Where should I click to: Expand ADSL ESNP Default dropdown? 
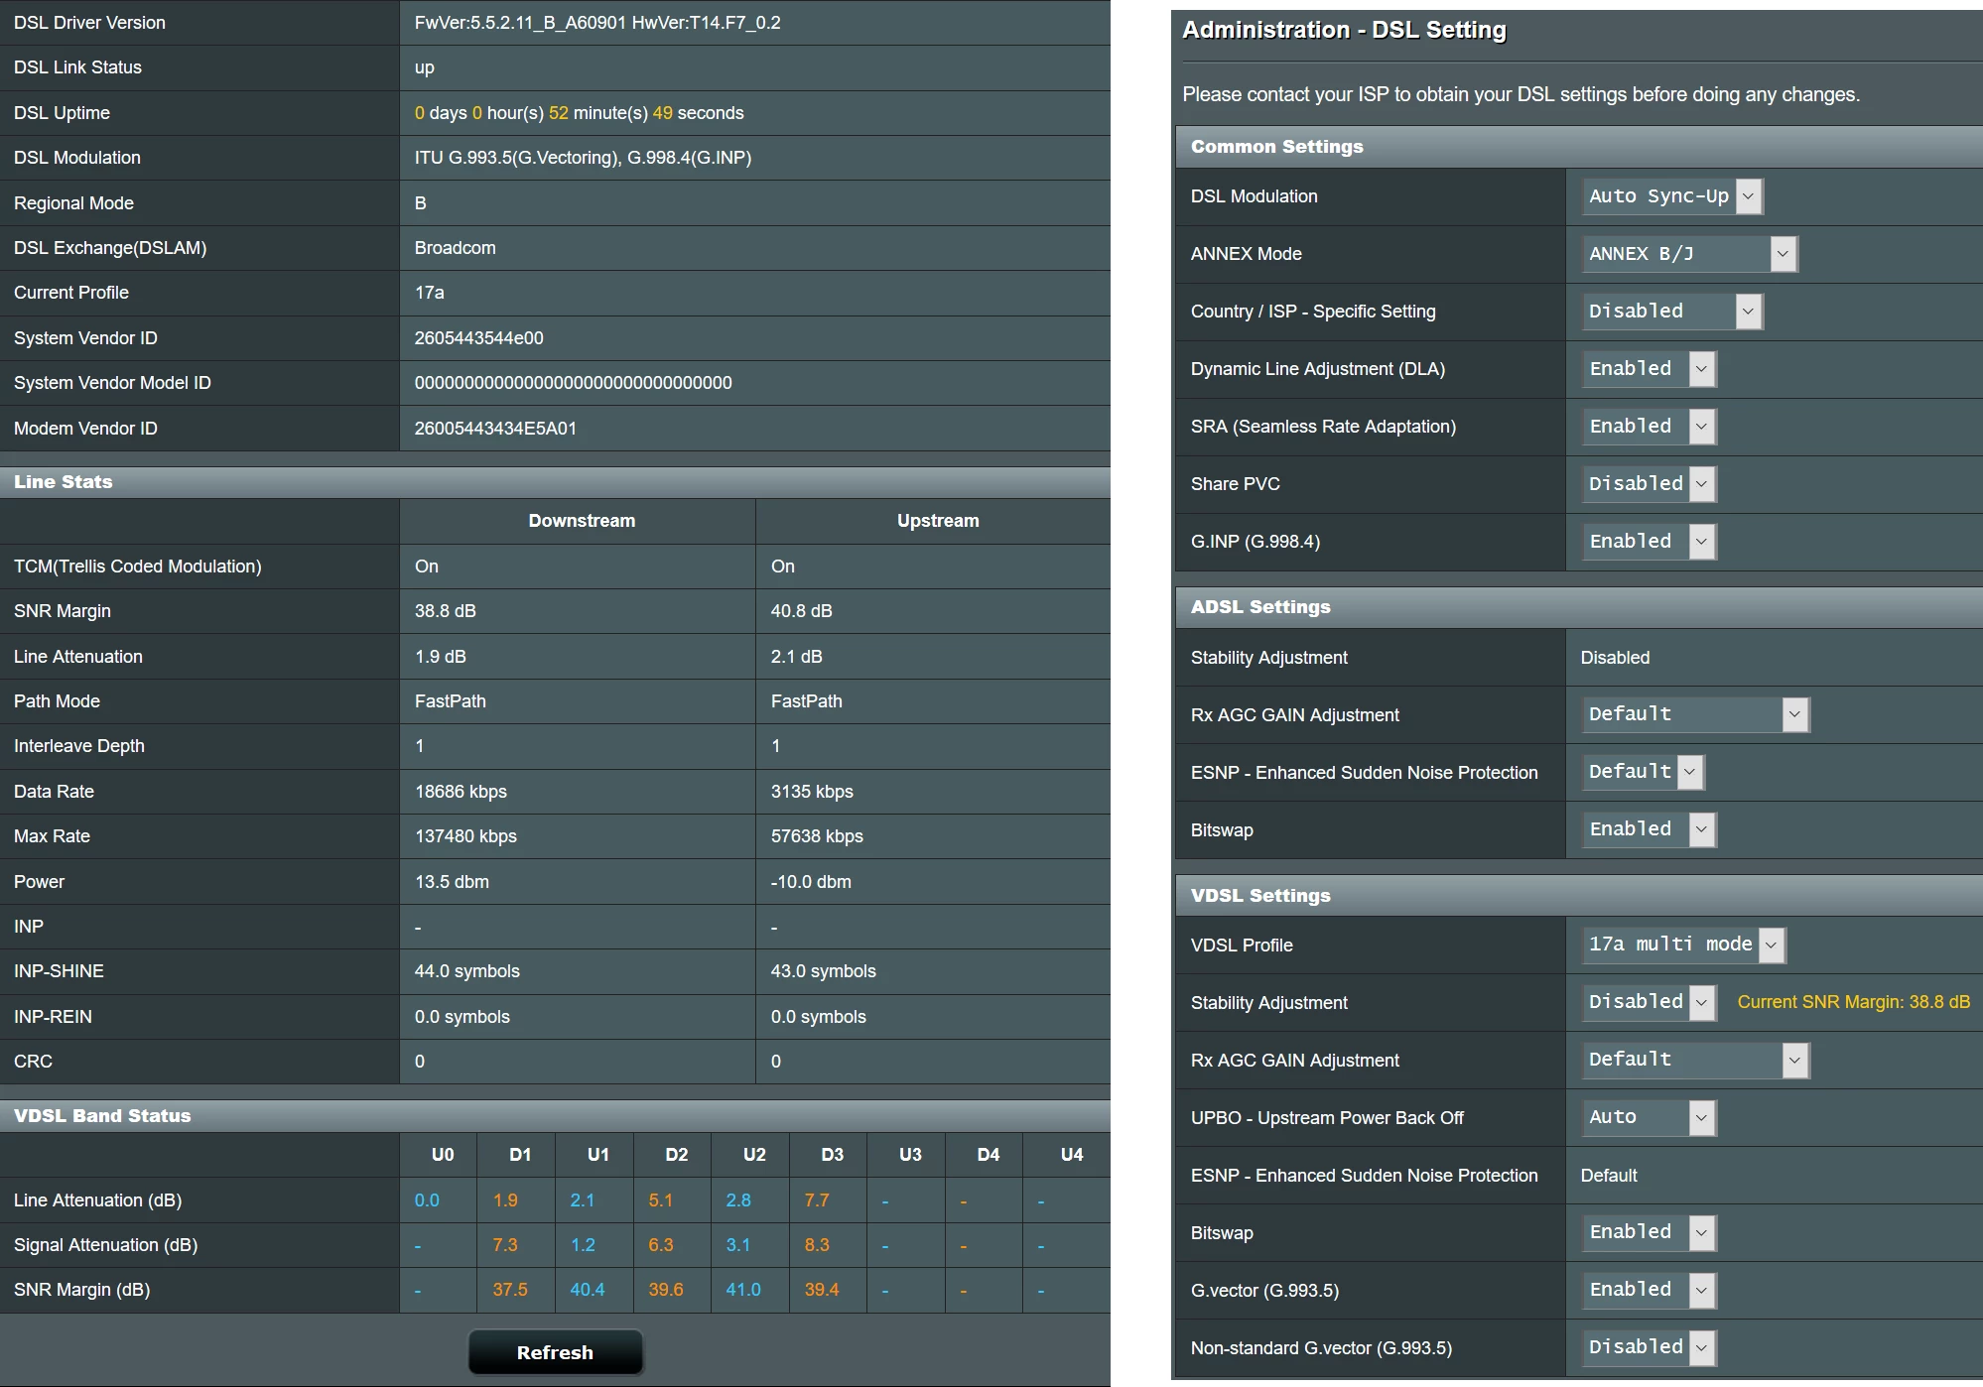click(1644, 772)
